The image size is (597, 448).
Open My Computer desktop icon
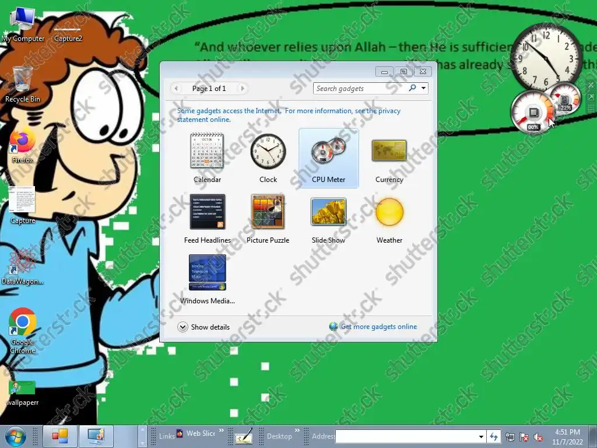point(23,24)
